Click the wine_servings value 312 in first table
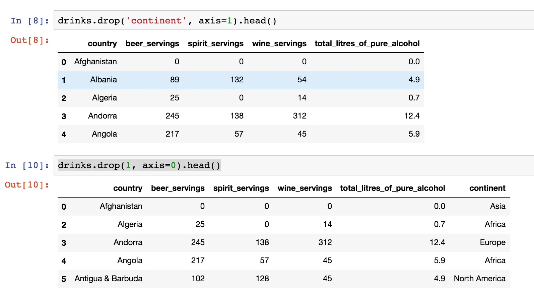 tap(299, 116)
